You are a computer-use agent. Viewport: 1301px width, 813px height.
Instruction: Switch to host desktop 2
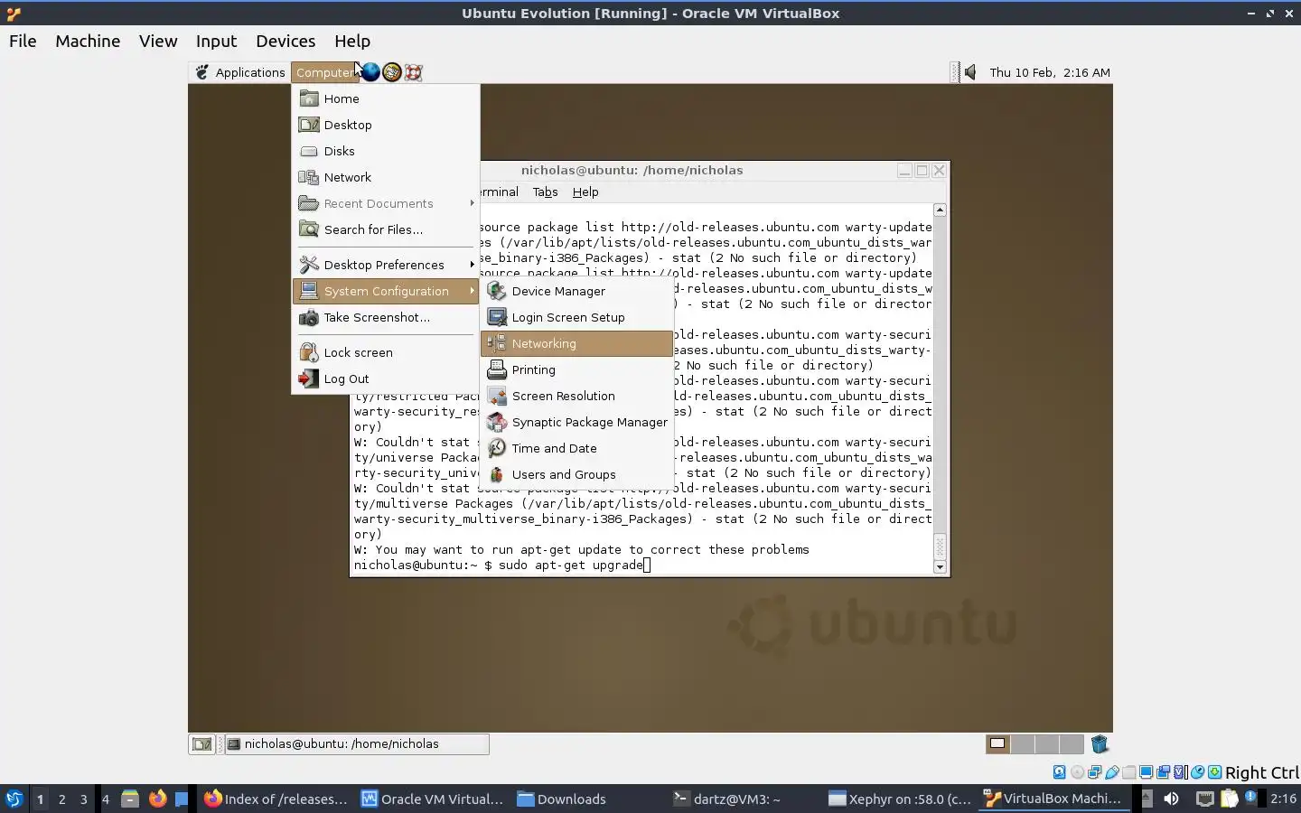pyautogui.click(x=61, y=799)
